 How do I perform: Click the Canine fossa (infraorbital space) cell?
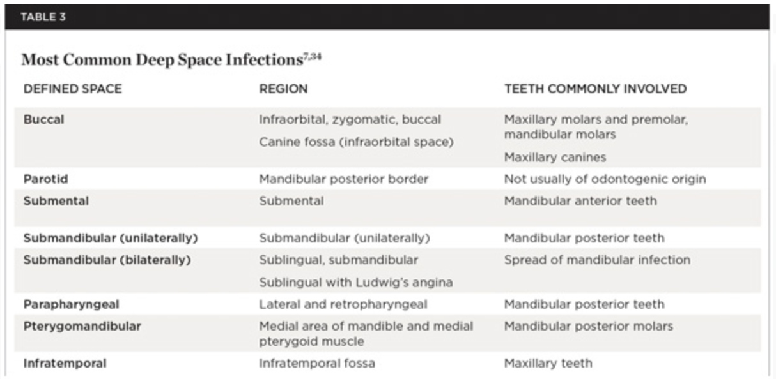click(356, 142)
